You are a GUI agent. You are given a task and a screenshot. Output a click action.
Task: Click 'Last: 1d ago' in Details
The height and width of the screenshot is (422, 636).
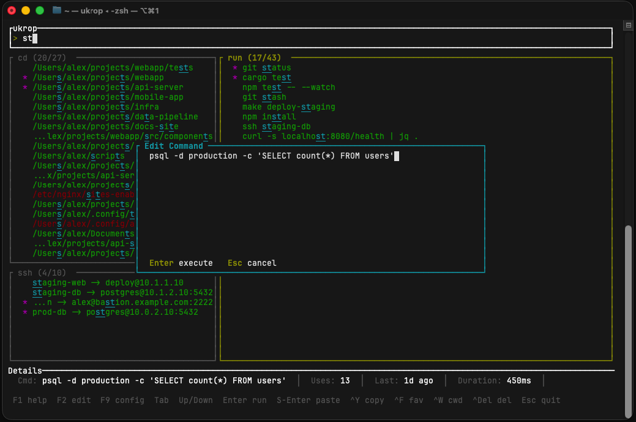tap(403, 380)
